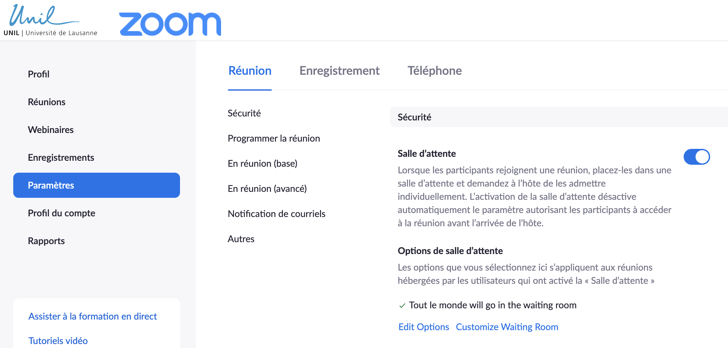Go to Réunions in the sidebar
728x348 pixels.
coord(47,102)
